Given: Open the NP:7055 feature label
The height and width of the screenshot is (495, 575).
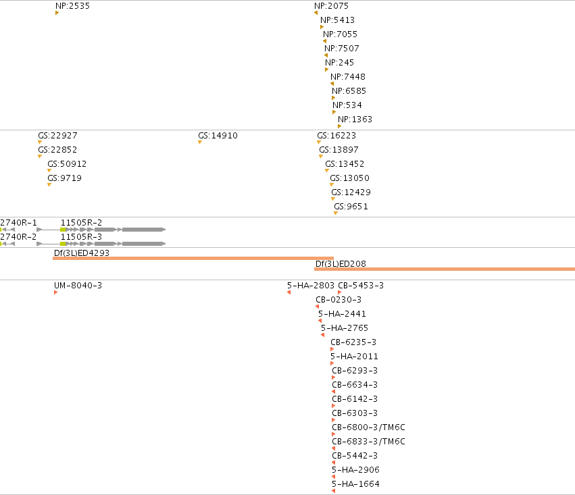Looking at the screenshot, I should click(x=340, y=34).
